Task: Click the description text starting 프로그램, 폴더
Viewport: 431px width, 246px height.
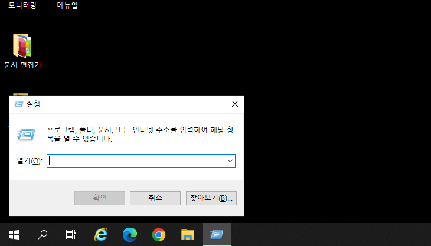Action: (x=140, y=135)
